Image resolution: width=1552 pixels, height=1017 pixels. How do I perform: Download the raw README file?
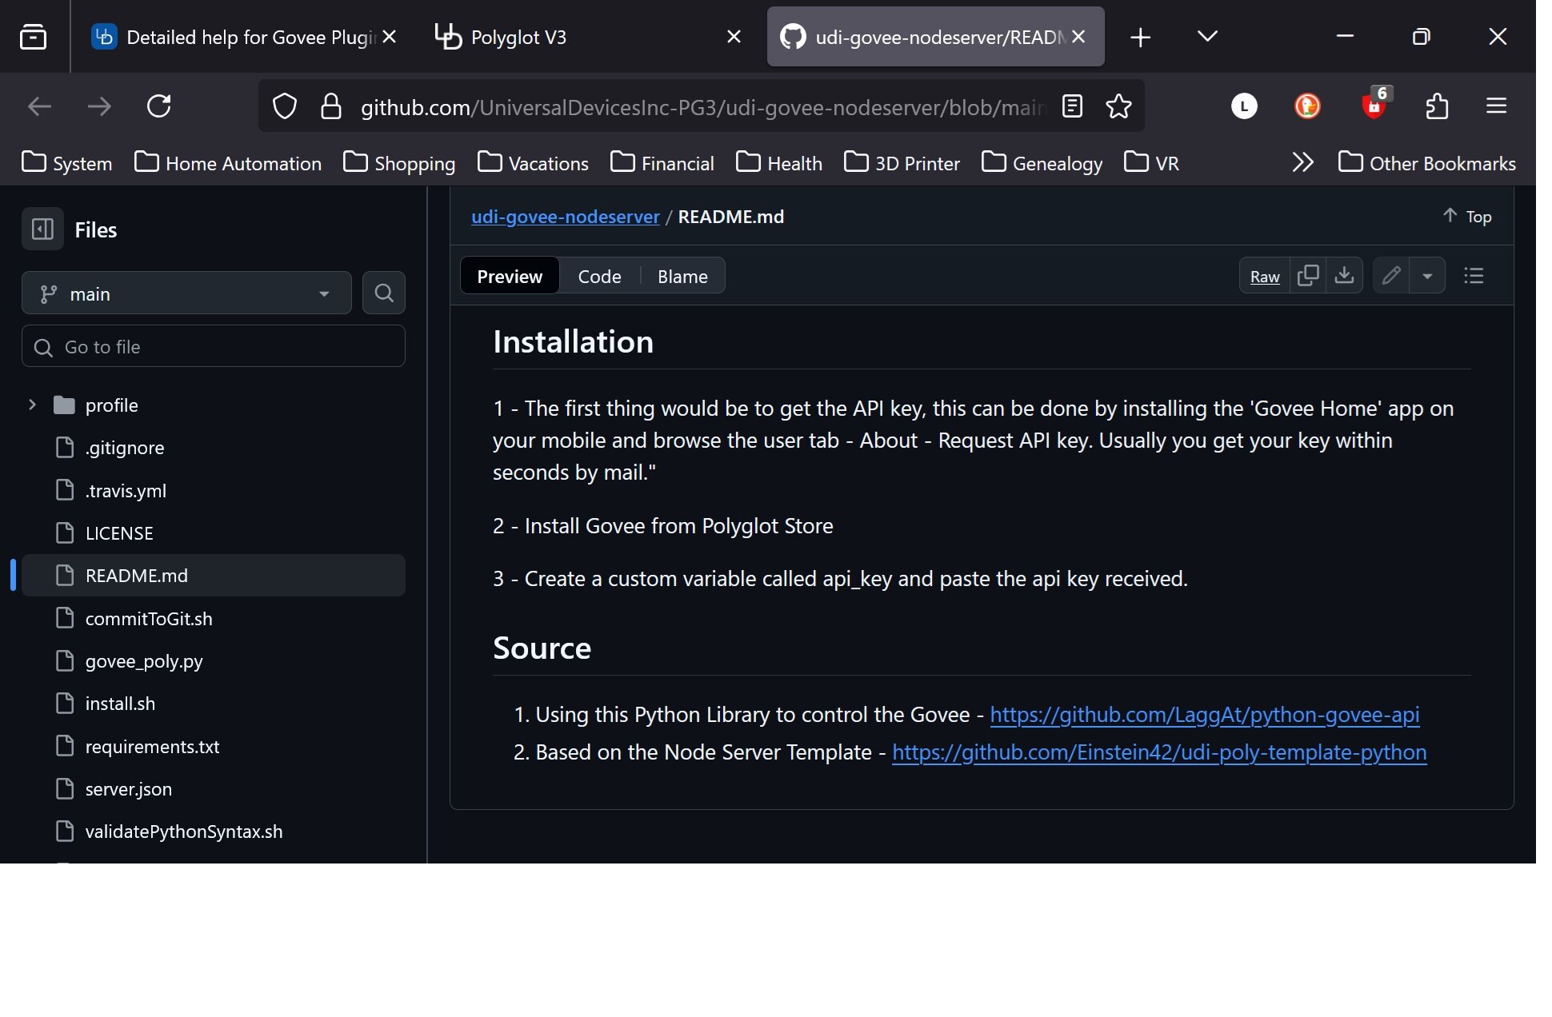[x=1345, y=276]
